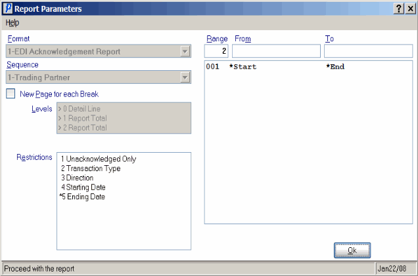Click 'Proceed with the report' status text
Image resolution: width=418 pixels, height=276 pixels.
coord(39,269)
